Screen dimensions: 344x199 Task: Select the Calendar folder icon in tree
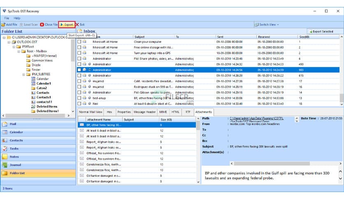[x=33, y=79]
